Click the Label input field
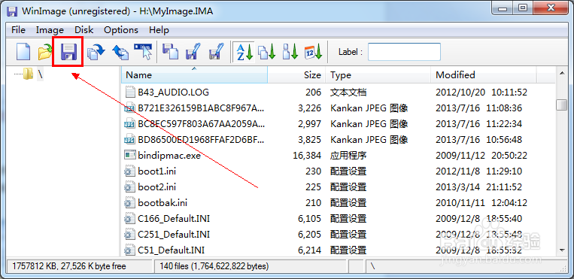Screen dimensions: 574x279 [404, 52]
